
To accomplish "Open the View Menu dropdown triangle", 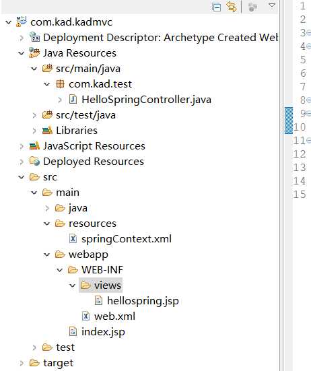I will pos(272,5).
